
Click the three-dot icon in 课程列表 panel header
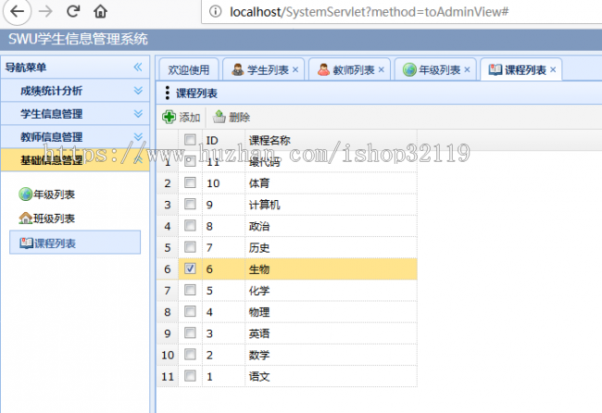coord(167,93)
